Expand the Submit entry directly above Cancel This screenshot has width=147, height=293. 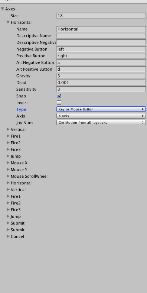[x=8, y=230]
